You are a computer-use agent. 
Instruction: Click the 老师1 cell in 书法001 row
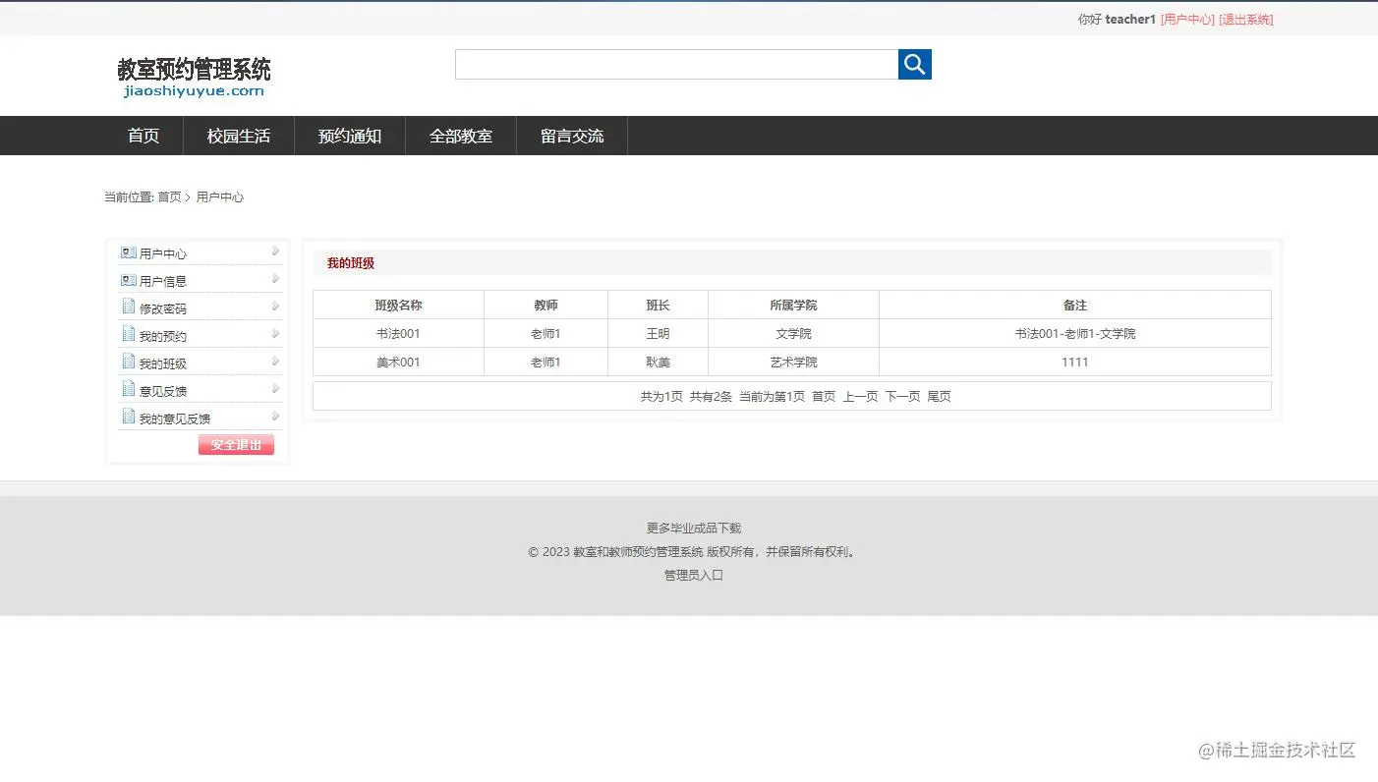(x=545, y=333)
